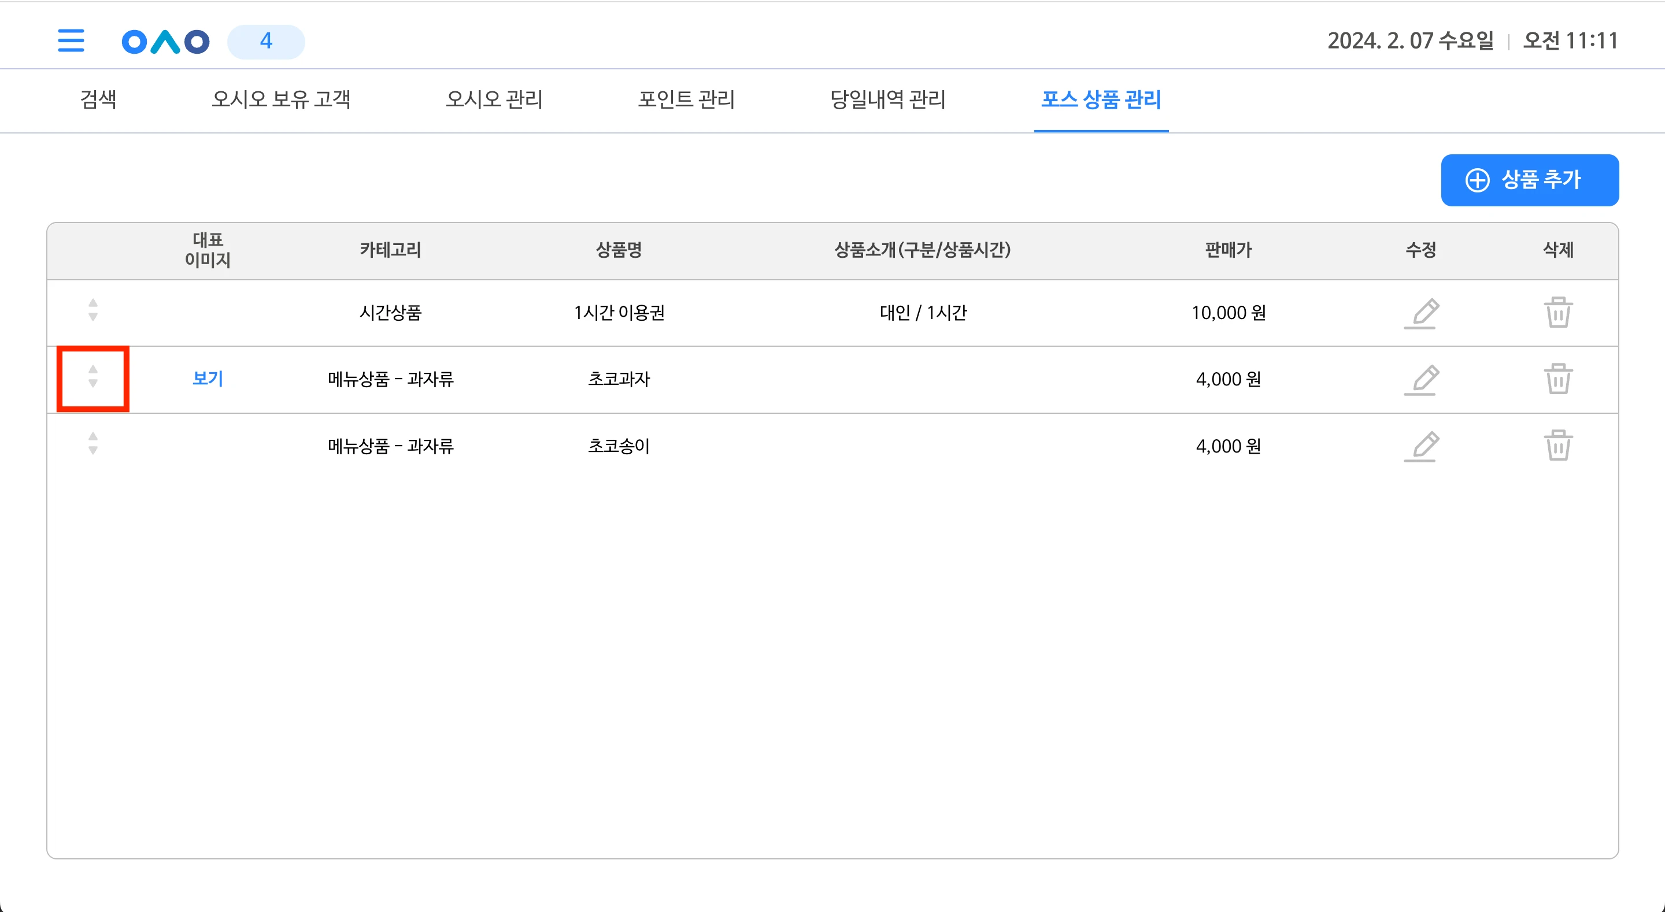Click the OAO logo
The height and width of the screenshot is (912, 1665).
click(165, 42)
